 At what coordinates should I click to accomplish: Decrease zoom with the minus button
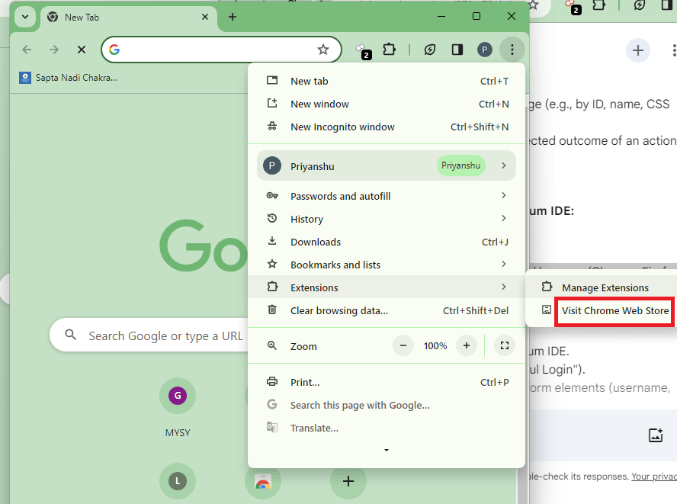point(403,345)
